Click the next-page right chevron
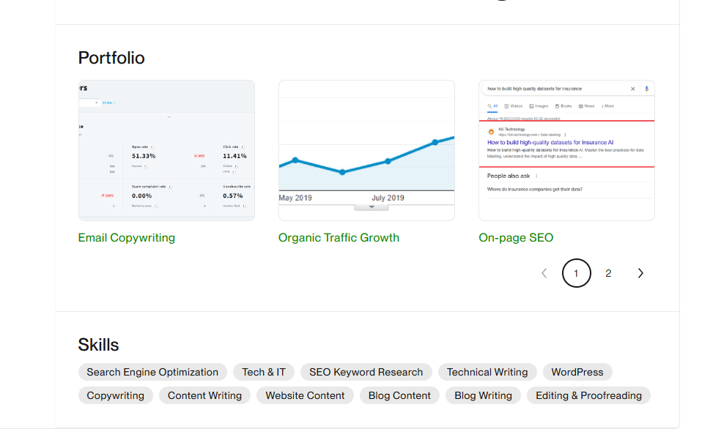 pyautogui.click(x=640, y=273)
